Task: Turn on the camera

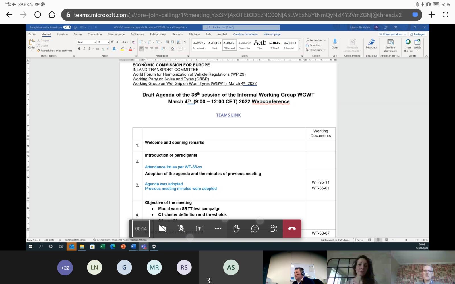Action: tap(163, 229)
